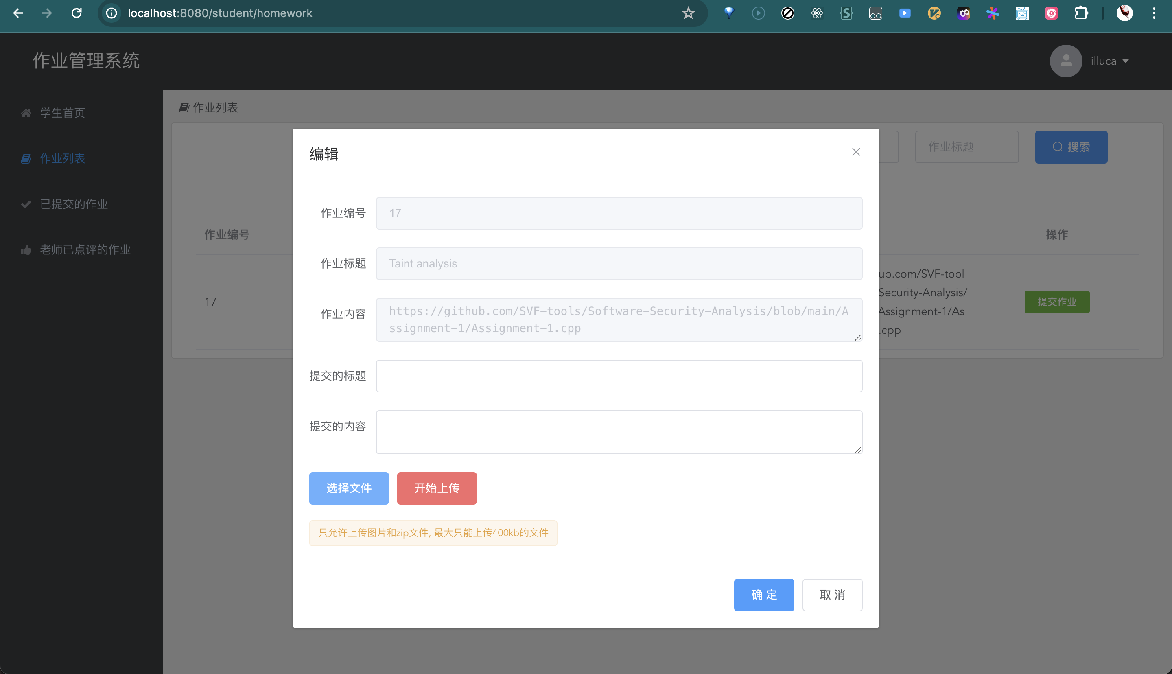The height and width of the screenshot is (674, 1172).
Task: Open the Chrome profile avatar
Action: click(x=1124, y=13)
